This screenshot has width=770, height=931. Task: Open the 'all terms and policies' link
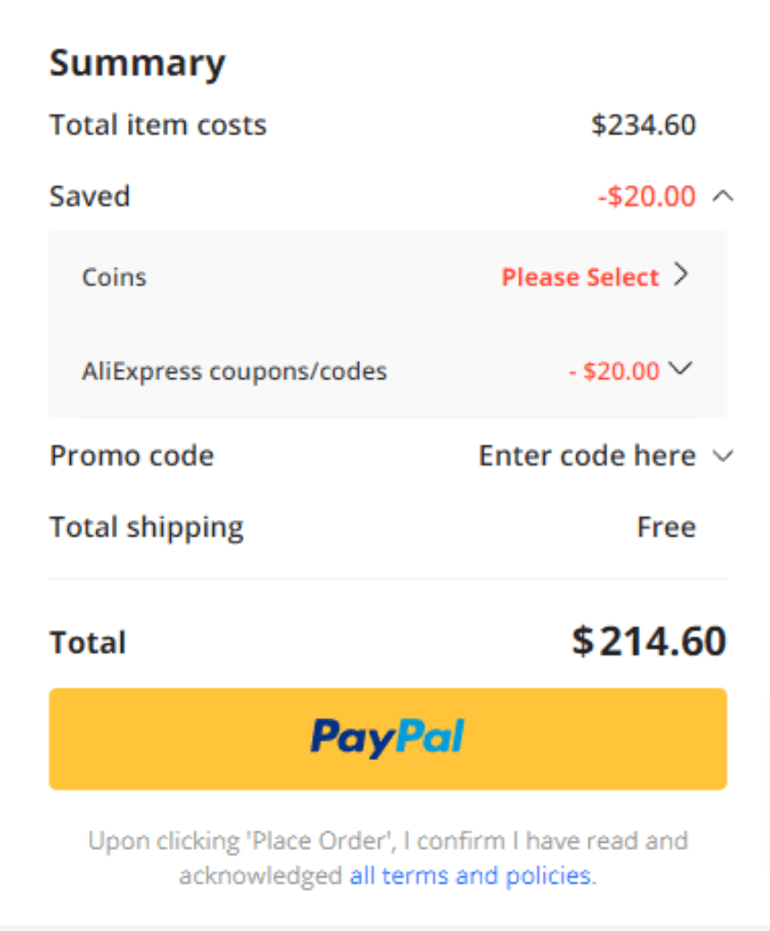(470, 876)
